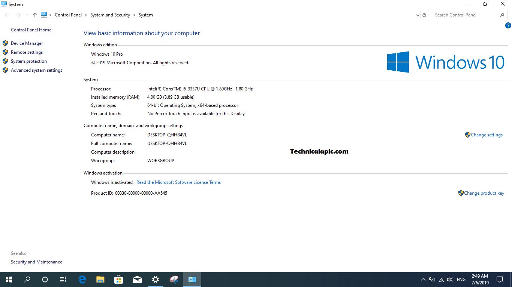Launch Microsoft Edge from taskbar

click(x=82, y=280)
